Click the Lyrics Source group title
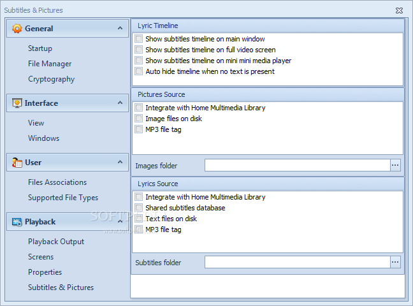The image size is (413, 306). (x=158, y=184)
